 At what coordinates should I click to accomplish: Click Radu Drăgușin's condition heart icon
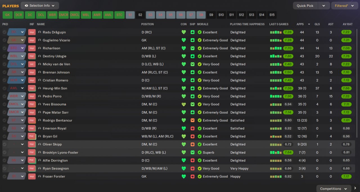184,32
